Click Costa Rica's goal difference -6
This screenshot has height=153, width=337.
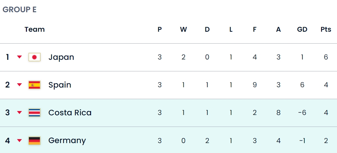pos(302,113)
